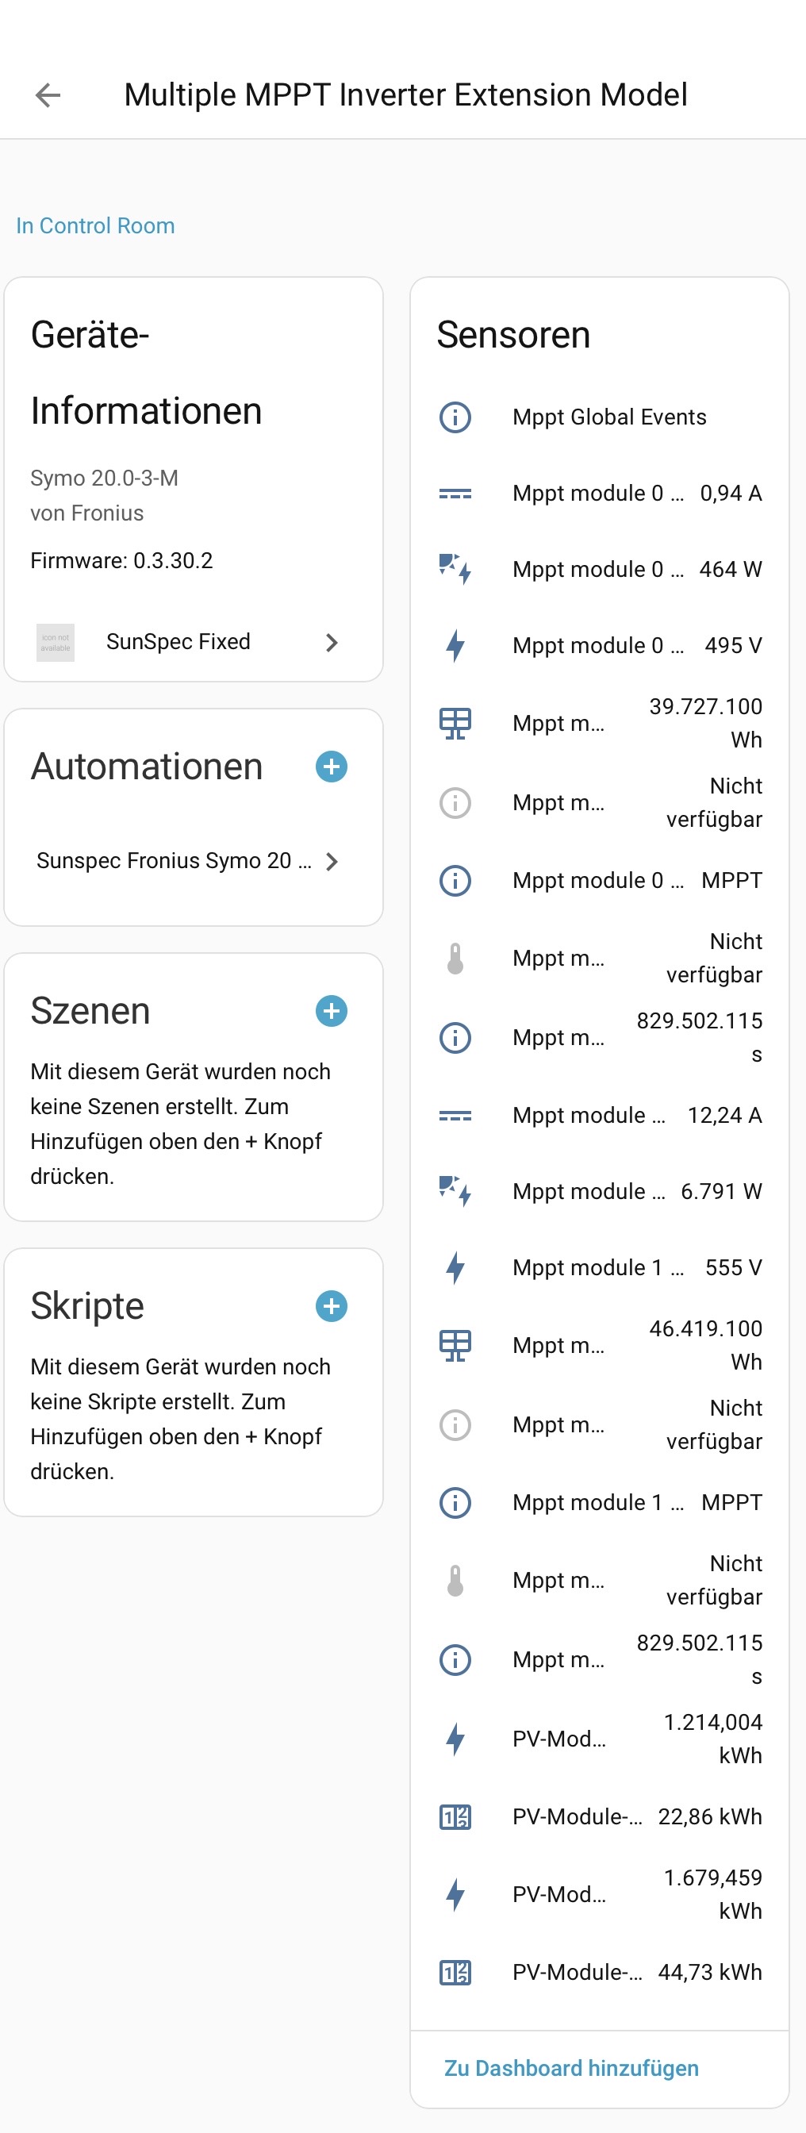Click the lightning icon beside 495 V
The height and width of the screenshot is (2133, 806).
(x=455, y=646)
